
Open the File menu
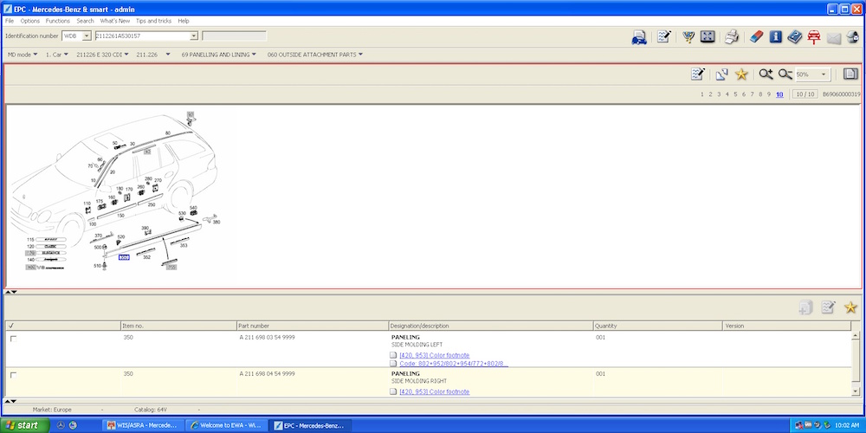(x=10, y=21)
